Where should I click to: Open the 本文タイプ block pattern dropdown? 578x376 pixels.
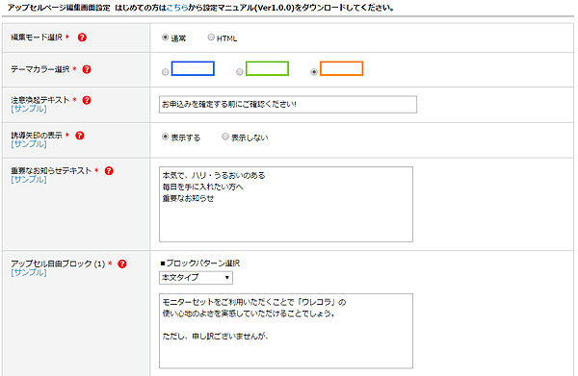pos(196,277)
